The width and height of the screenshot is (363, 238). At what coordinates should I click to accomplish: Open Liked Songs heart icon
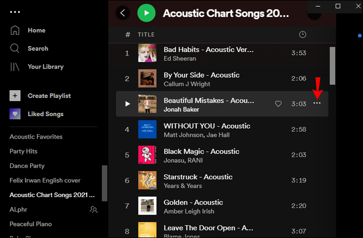15,114
